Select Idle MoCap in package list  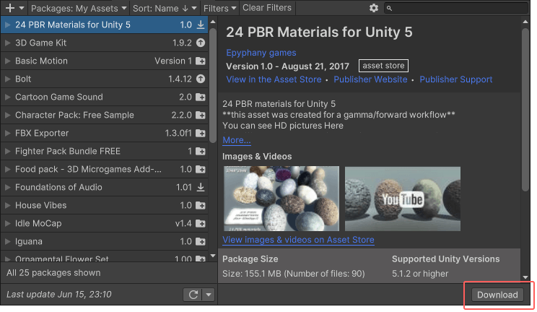point(94,223)
